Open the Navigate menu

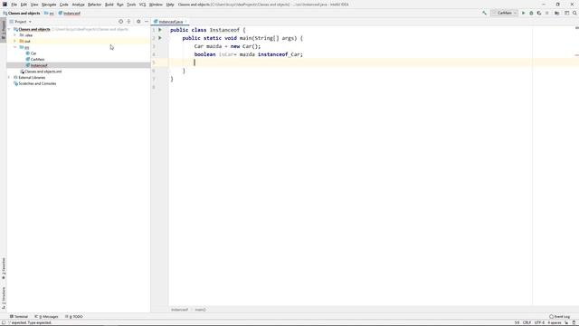coord(49,5)
